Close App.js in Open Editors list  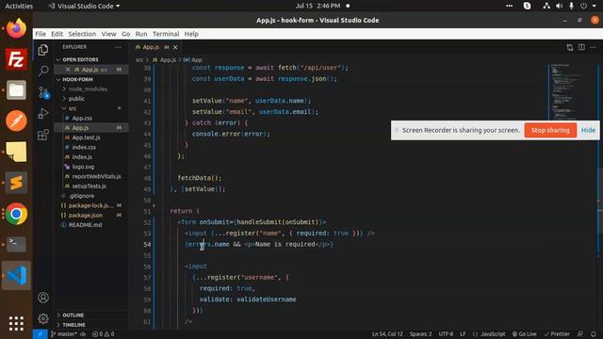point(68,70)
